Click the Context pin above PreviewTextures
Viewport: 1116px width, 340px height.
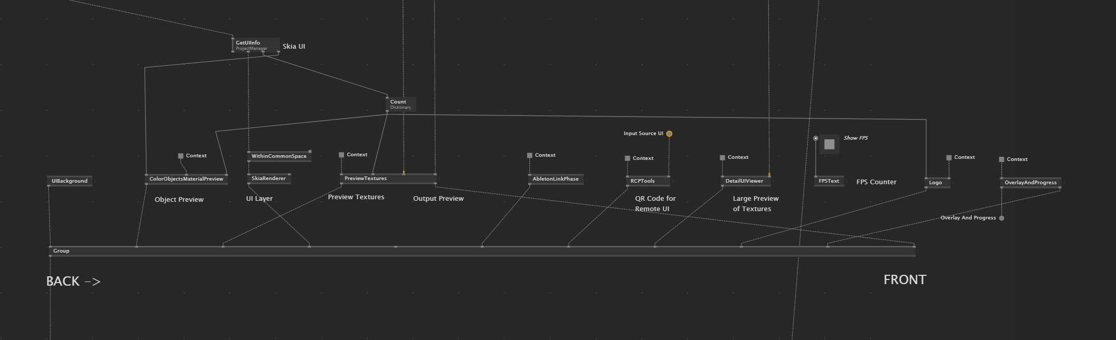[341, 155]
